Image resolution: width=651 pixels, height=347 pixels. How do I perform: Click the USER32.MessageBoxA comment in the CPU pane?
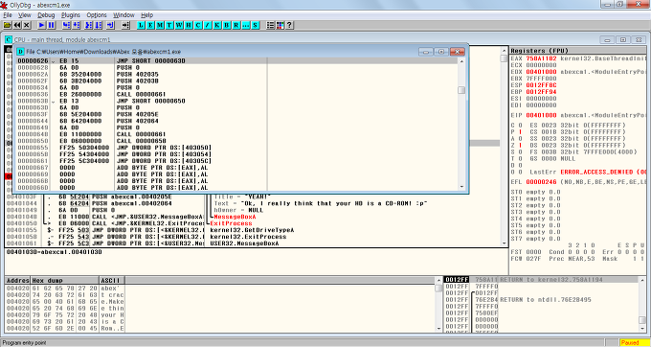pos(244,243)
